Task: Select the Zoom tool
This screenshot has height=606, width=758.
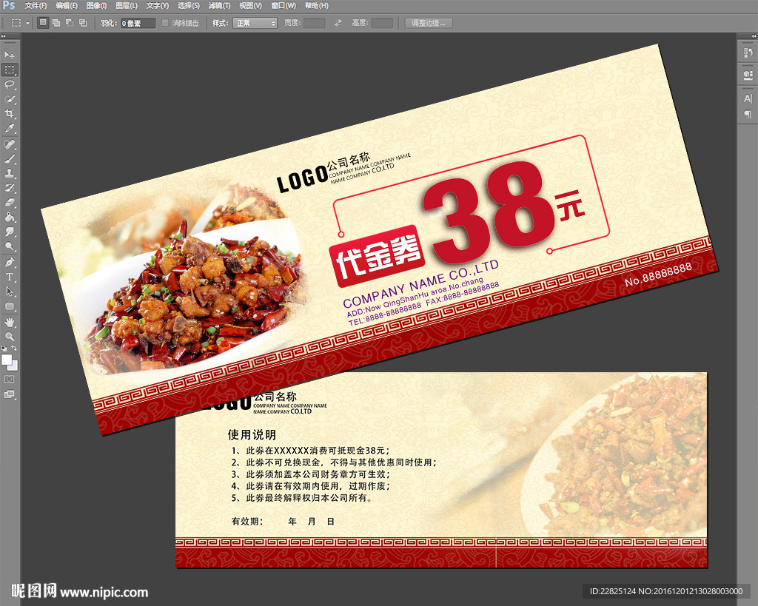Action: click(x=9, y=337)
